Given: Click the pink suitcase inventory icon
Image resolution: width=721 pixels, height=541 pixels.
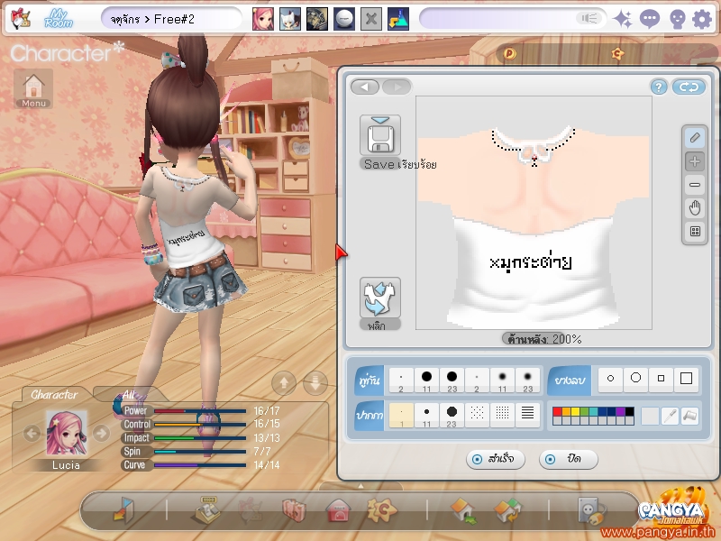Looking at the screenshot, I should pyautogui.click(x=295, y=510).
